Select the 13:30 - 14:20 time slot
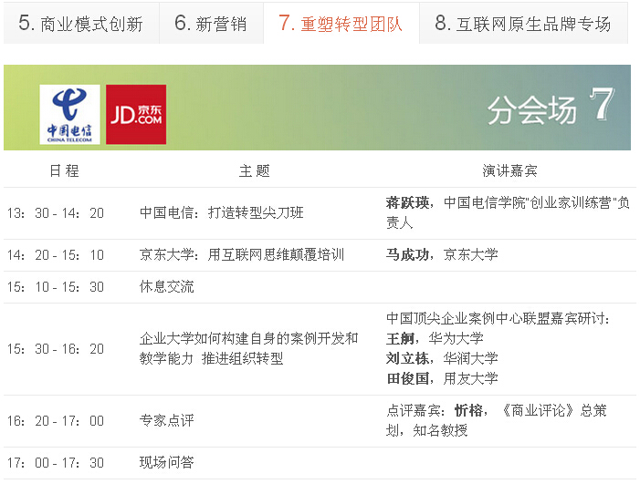 point(56,213)
